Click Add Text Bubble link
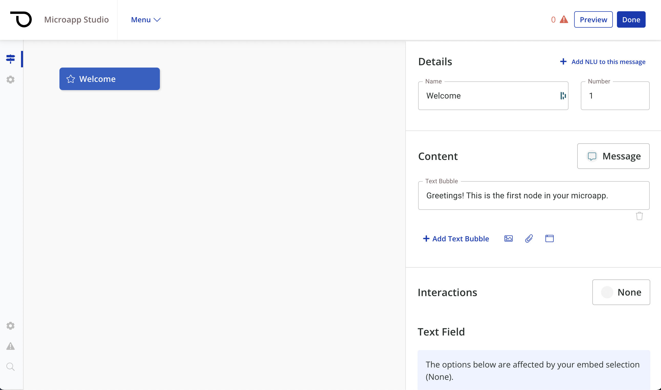 pos(456,239)
